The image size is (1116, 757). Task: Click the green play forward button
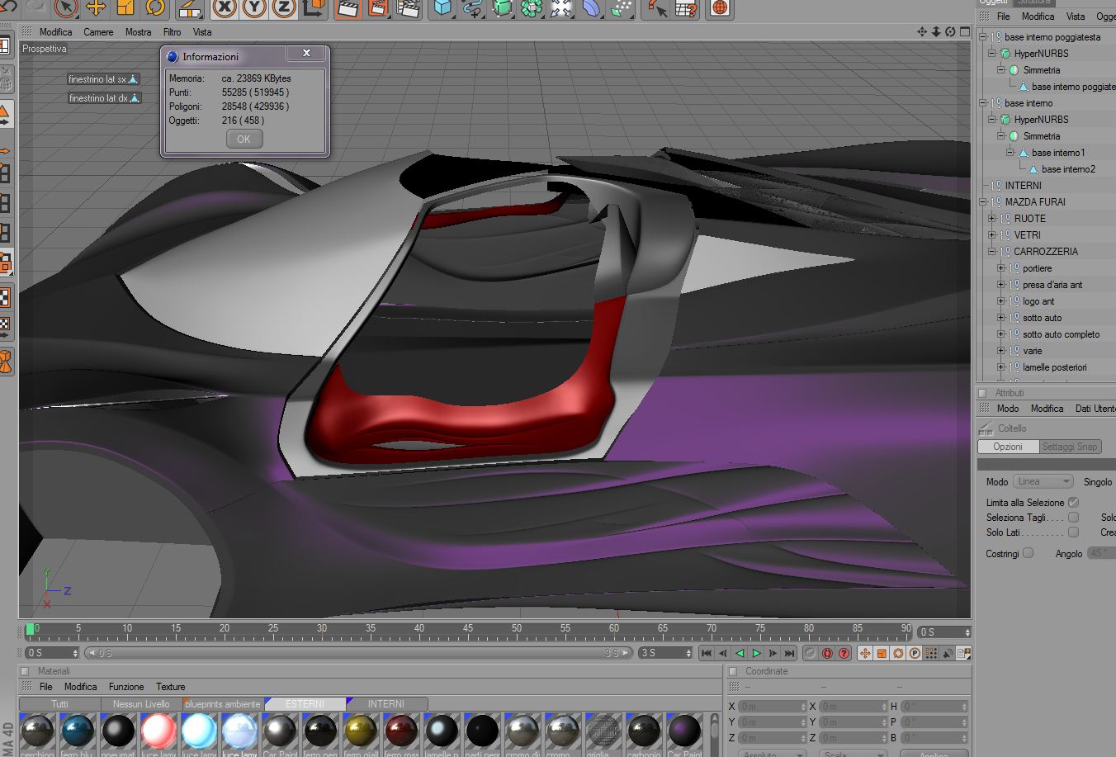tap(756, 653)
